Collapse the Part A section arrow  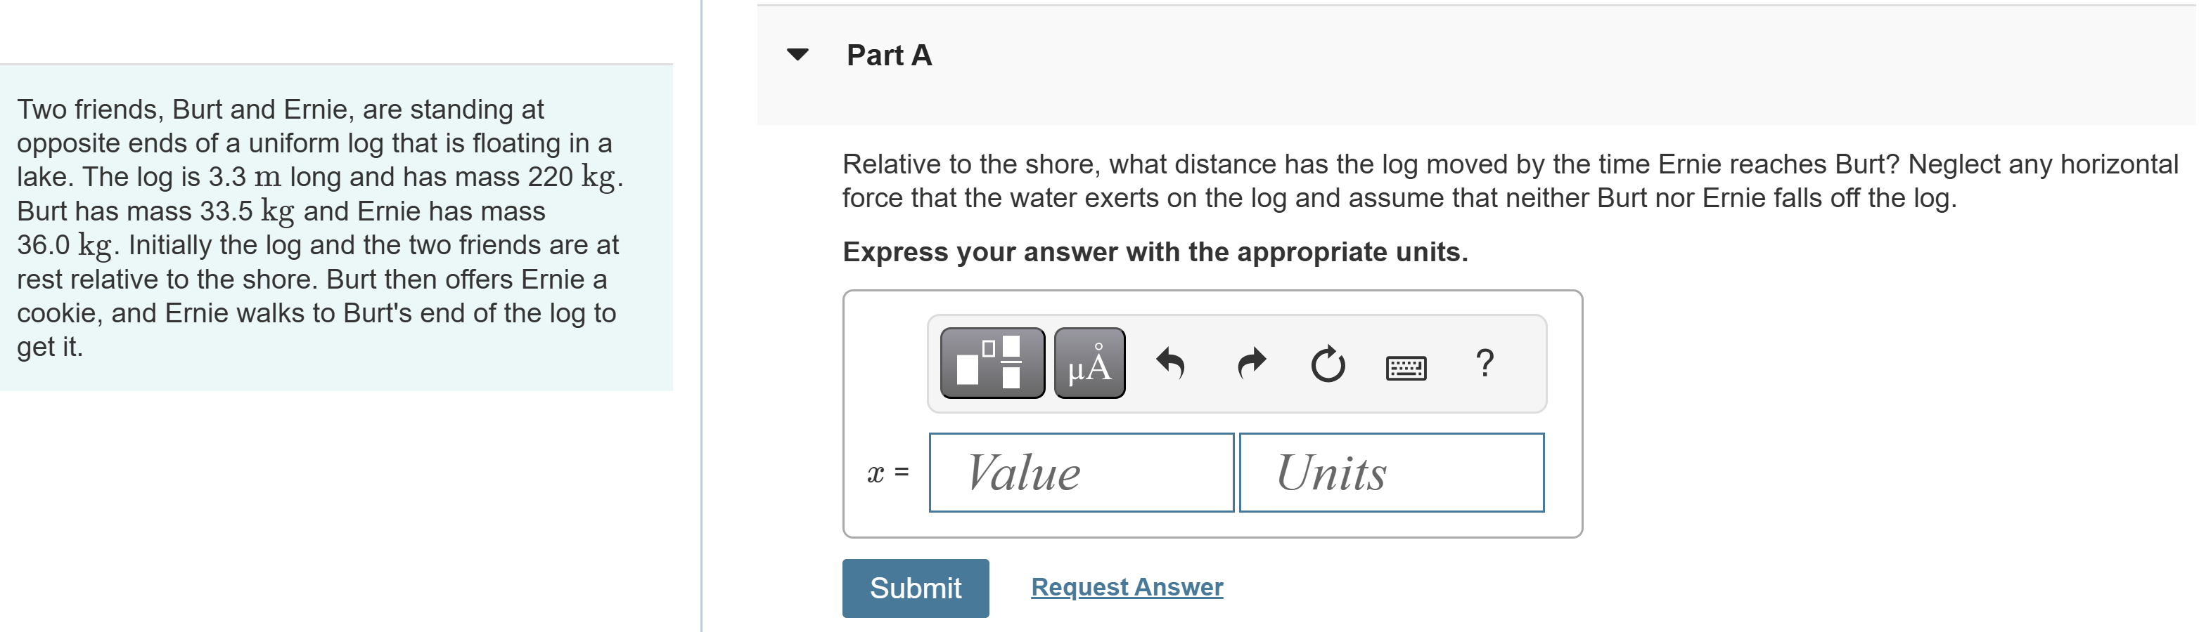797,55
